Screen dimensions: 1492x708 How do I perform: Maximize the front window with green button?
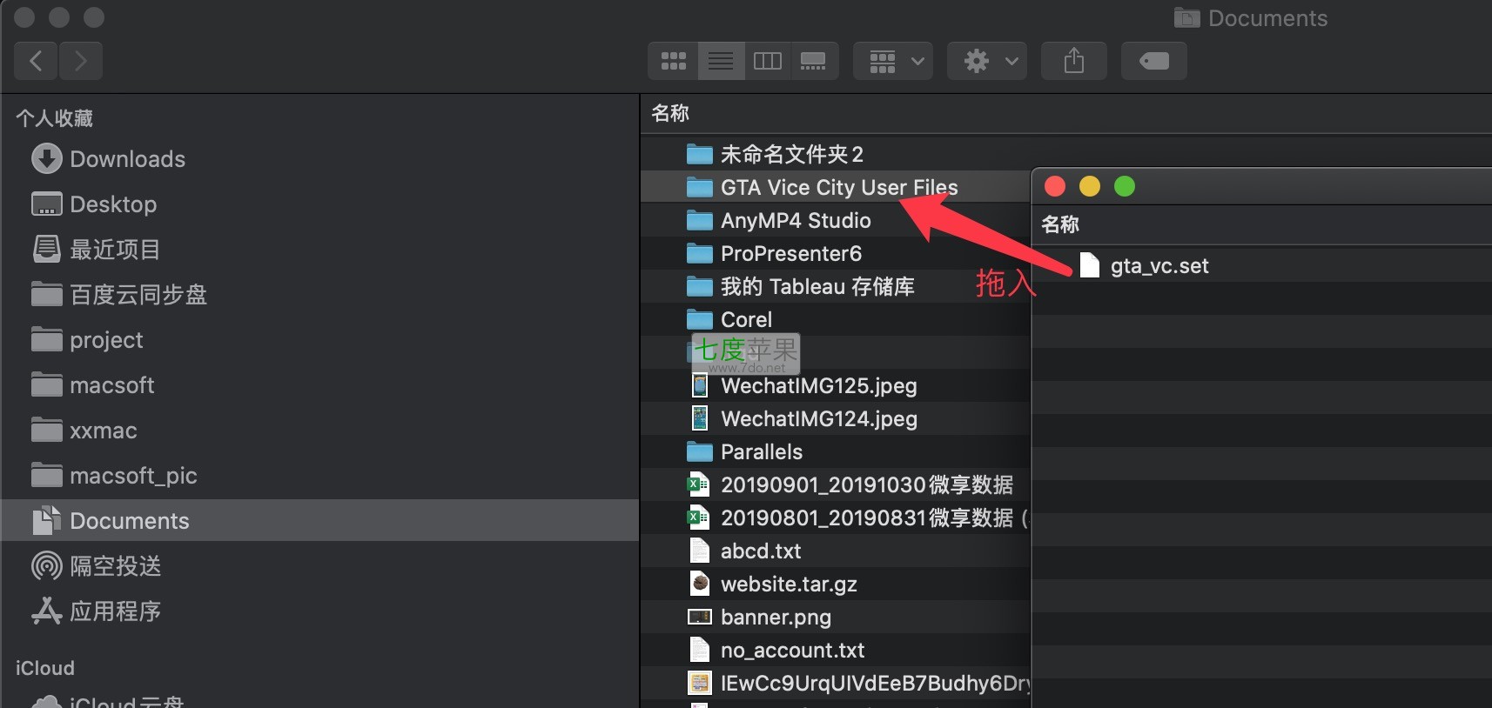click(x=1125, y=186)
